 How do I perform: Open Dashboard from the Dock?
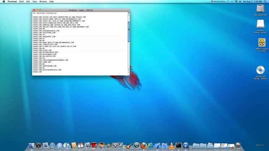38,146
